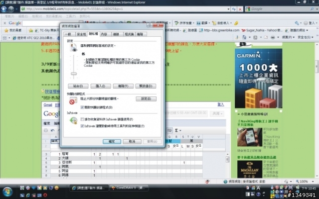This screenshot has width=319, height=199.
Task: Expand the Google search provider dropdown
Action: point(317,9)
